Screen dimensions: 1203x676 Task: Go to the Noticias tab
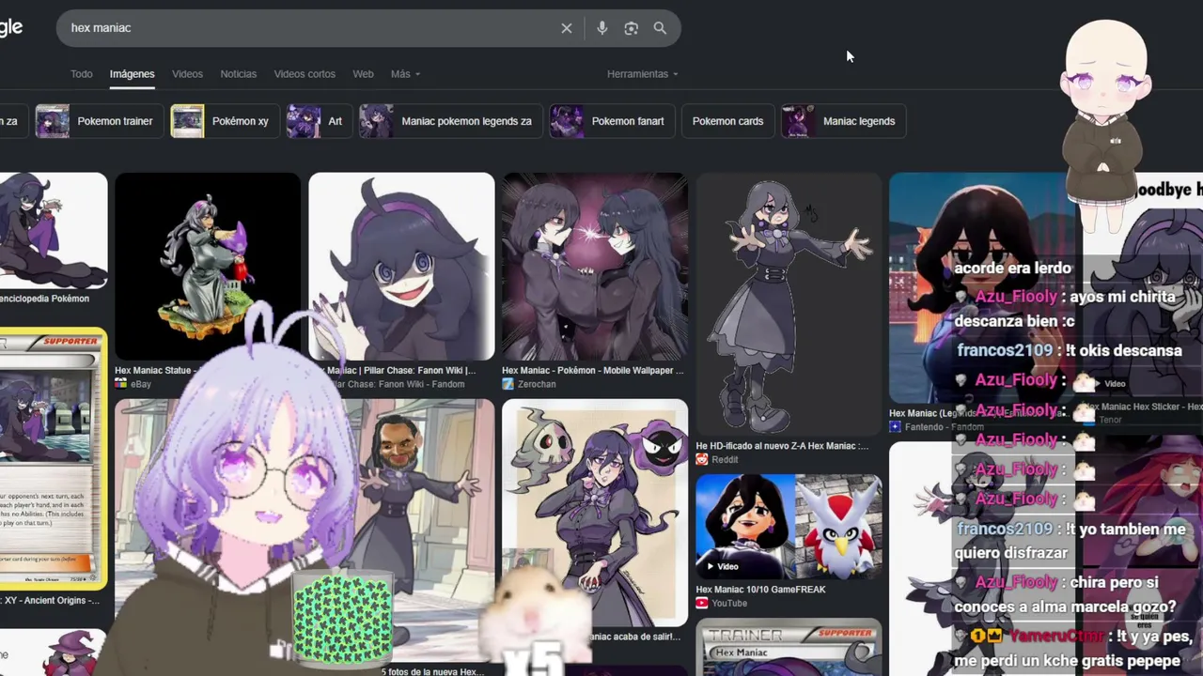(238, 74)
